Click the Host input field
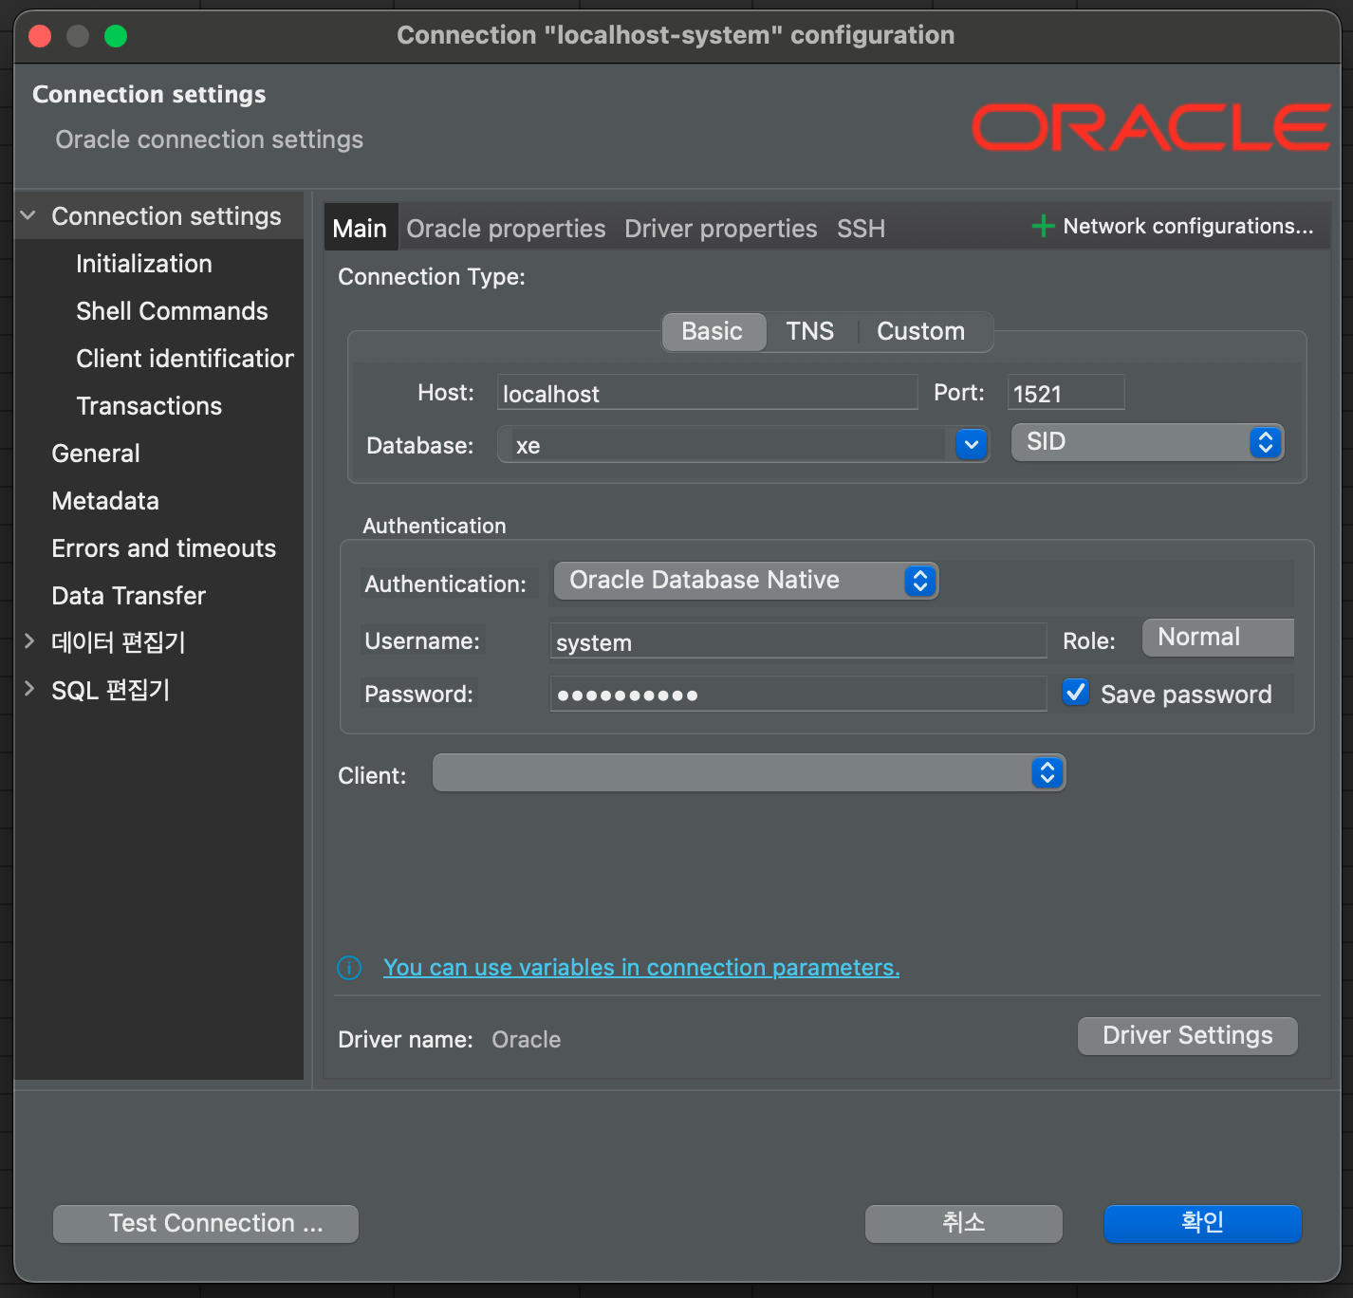The image size is (1353, 1298). coord(707,392)
